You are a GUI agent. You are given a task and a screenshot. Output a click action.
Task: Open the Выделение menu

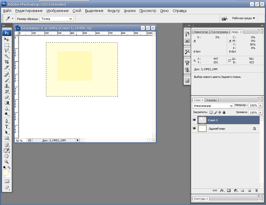click(94, 11)
